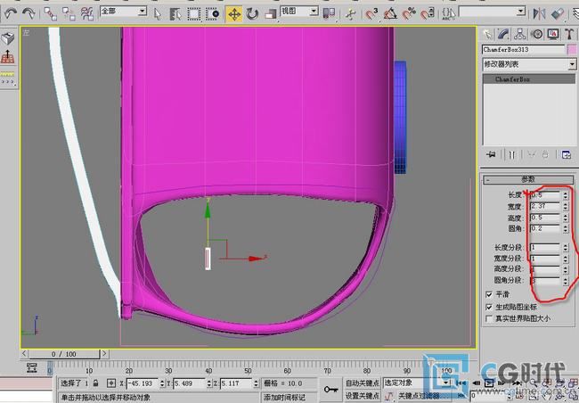The height and width of the screenshot is (403, 579).
Task: Toggle Show End Result icon
Action: pos(511,154)
